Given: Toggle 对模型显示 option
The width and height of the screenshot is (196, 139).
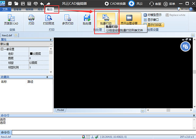Looking at the screenshot, I should [x=153, y=15].
